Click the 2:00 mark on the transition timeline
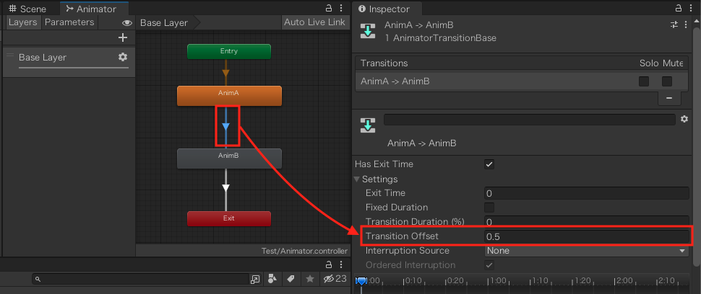The width and height of the screenshot is (701, 294). tap(624, 280)
